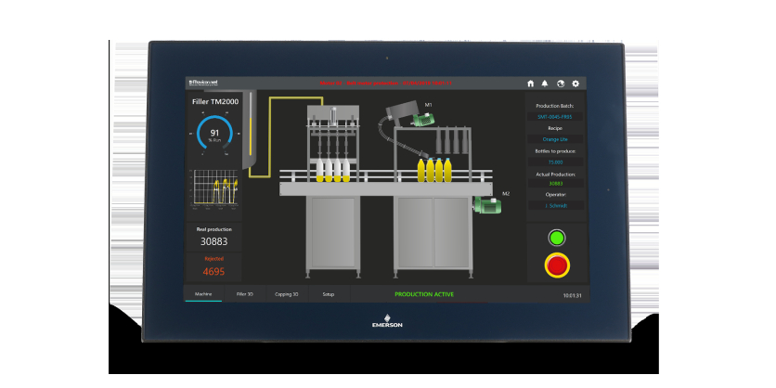The width and height of the screenshot is (776, 388).
Task: Click the M1 motor label
Action: (x=429, y=105)
